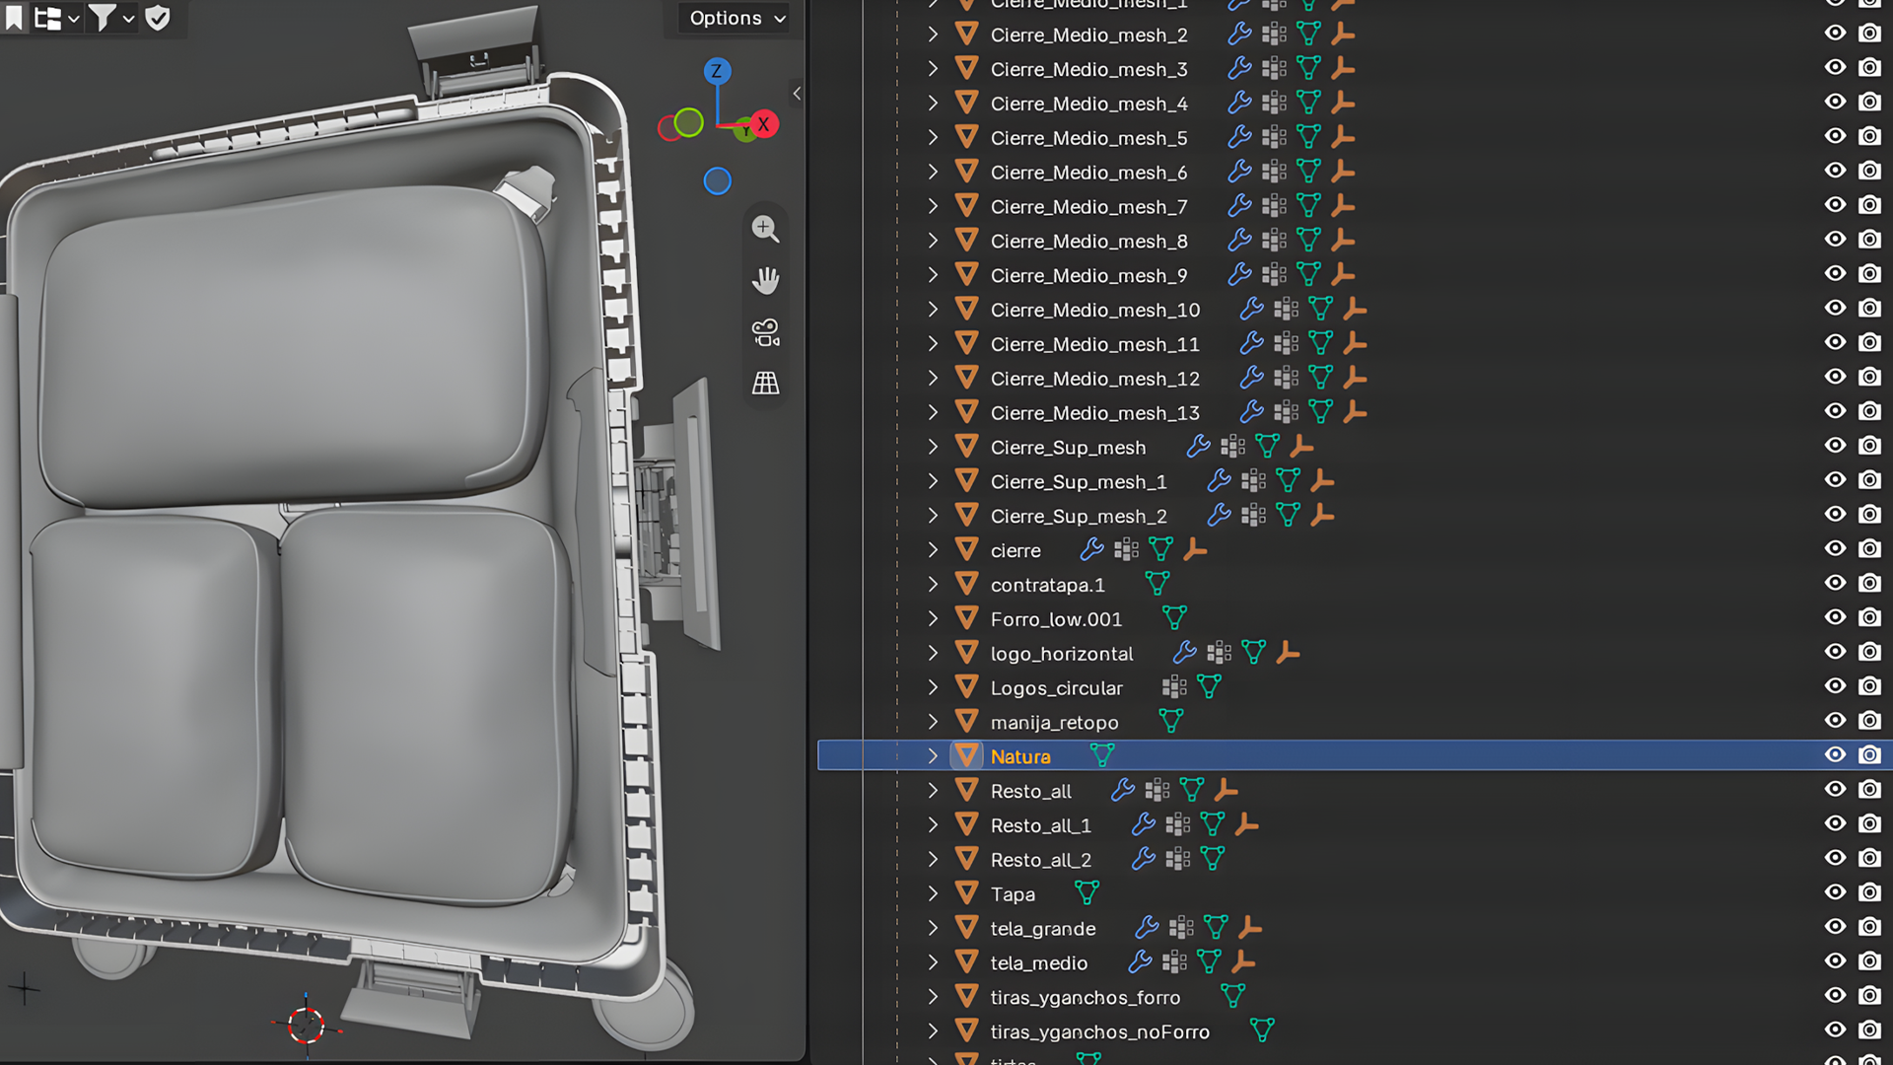Click mesh data icon of contratapa.1
This screenshot has width=1893, height=1065.
(1157, 584)
